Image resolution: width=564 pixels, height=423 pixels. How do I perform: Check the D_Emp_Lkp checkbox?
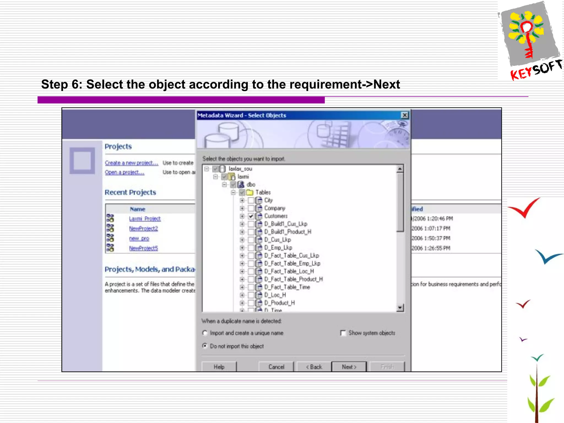pyautogui.click(x=251, y=248)
